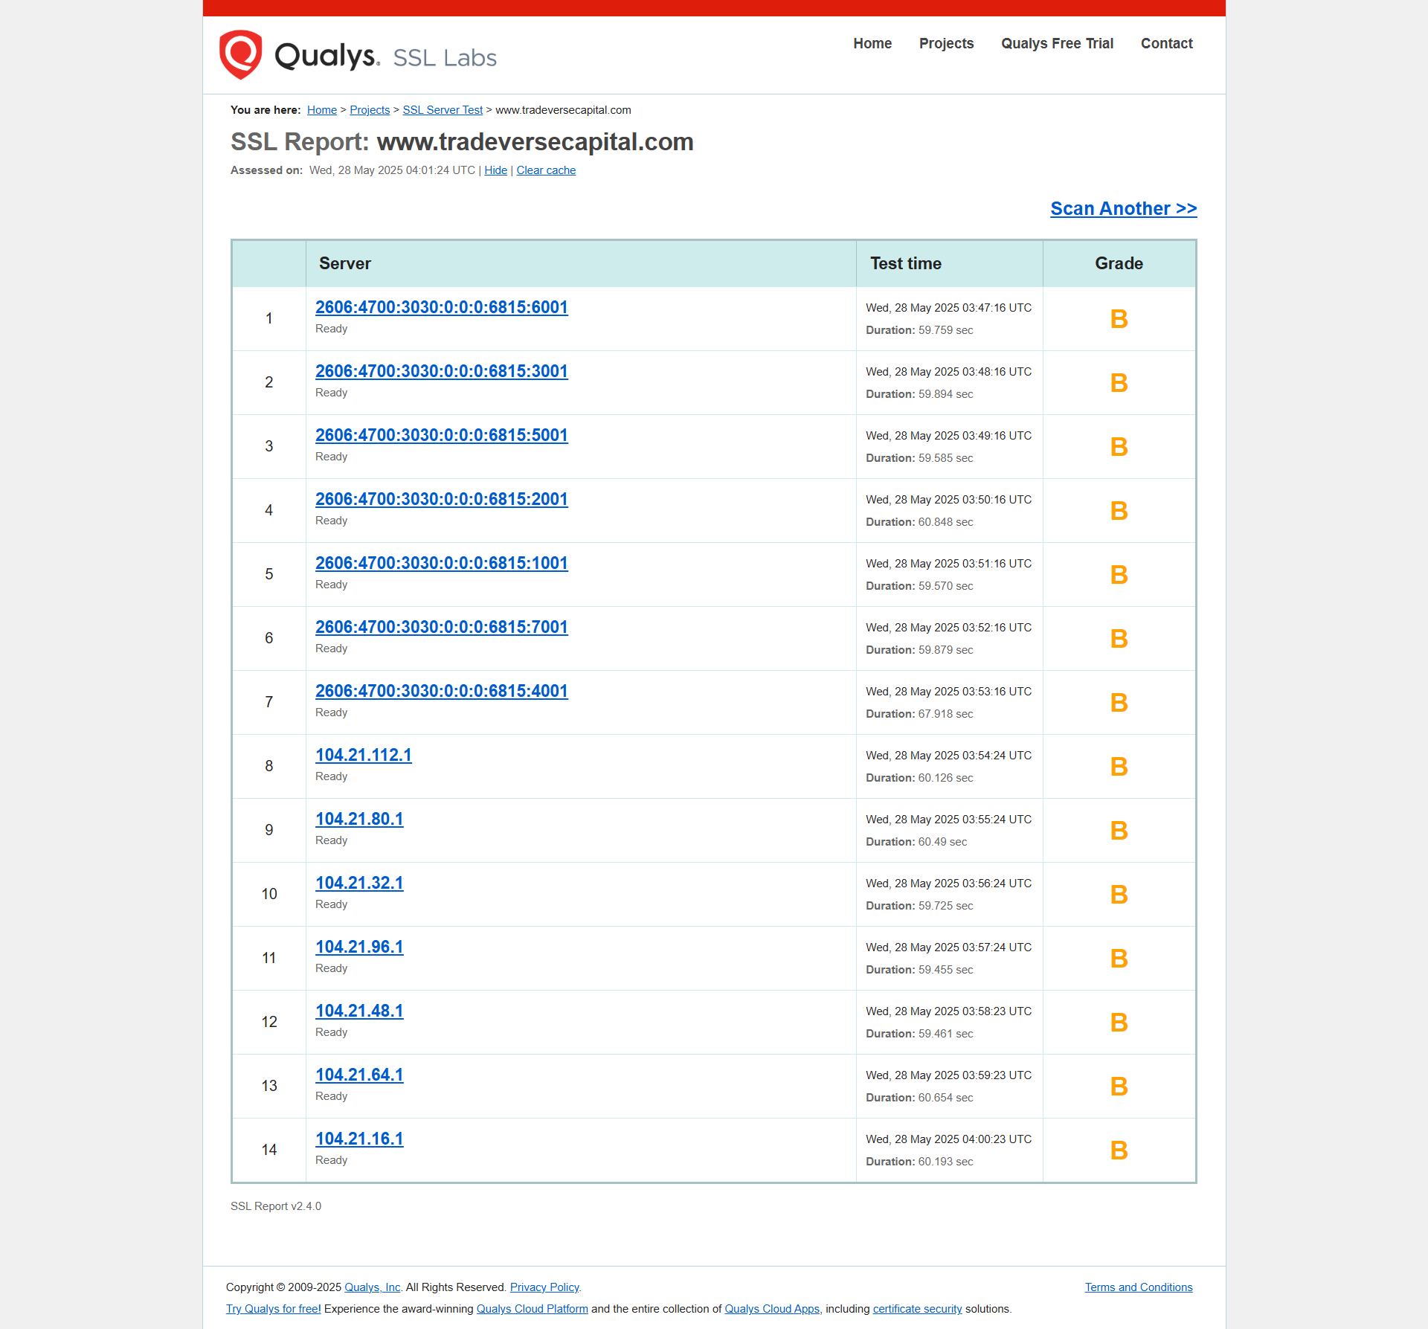
Task: Open server 104.21.16.1 details
Action: [359, 1139]
